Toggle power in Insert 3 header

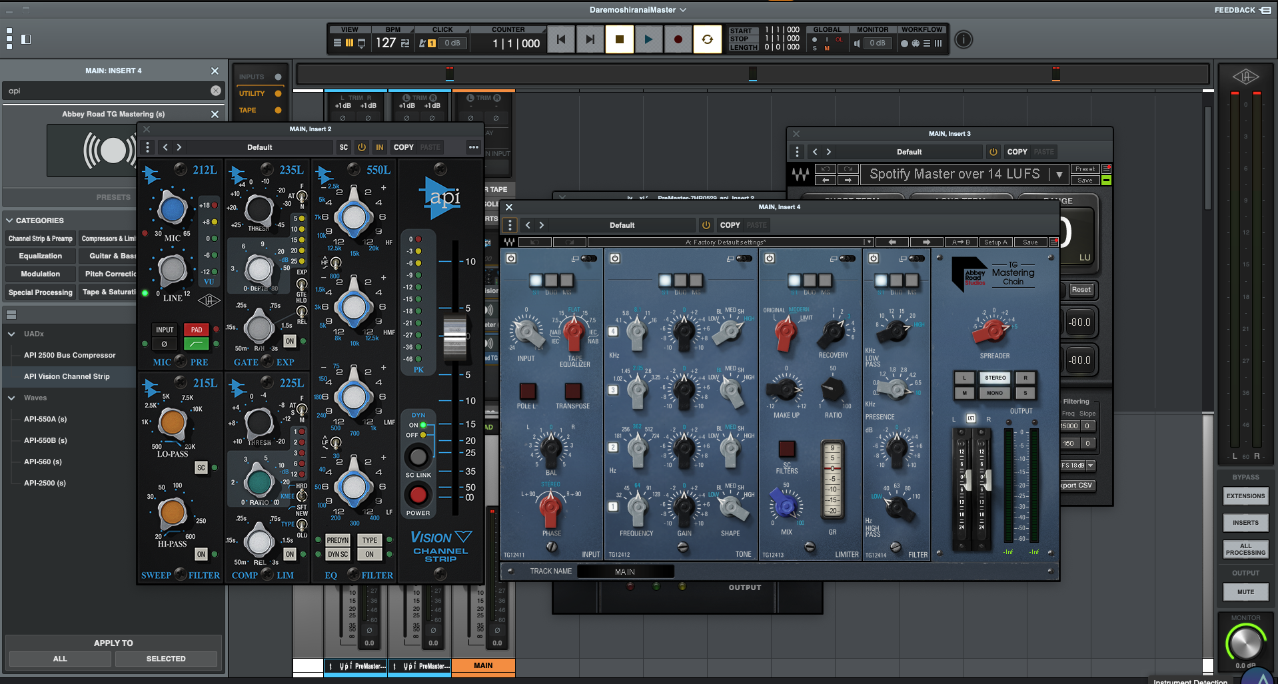[993, 152]
